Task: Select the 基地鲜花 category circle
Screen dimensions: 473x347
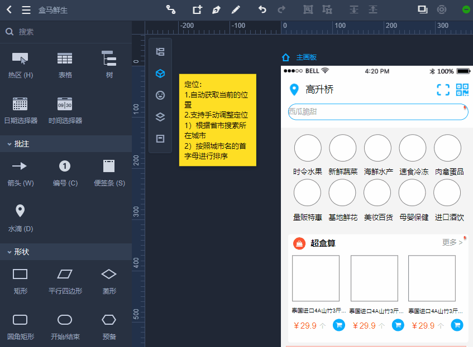Action: tap(342, 193)
